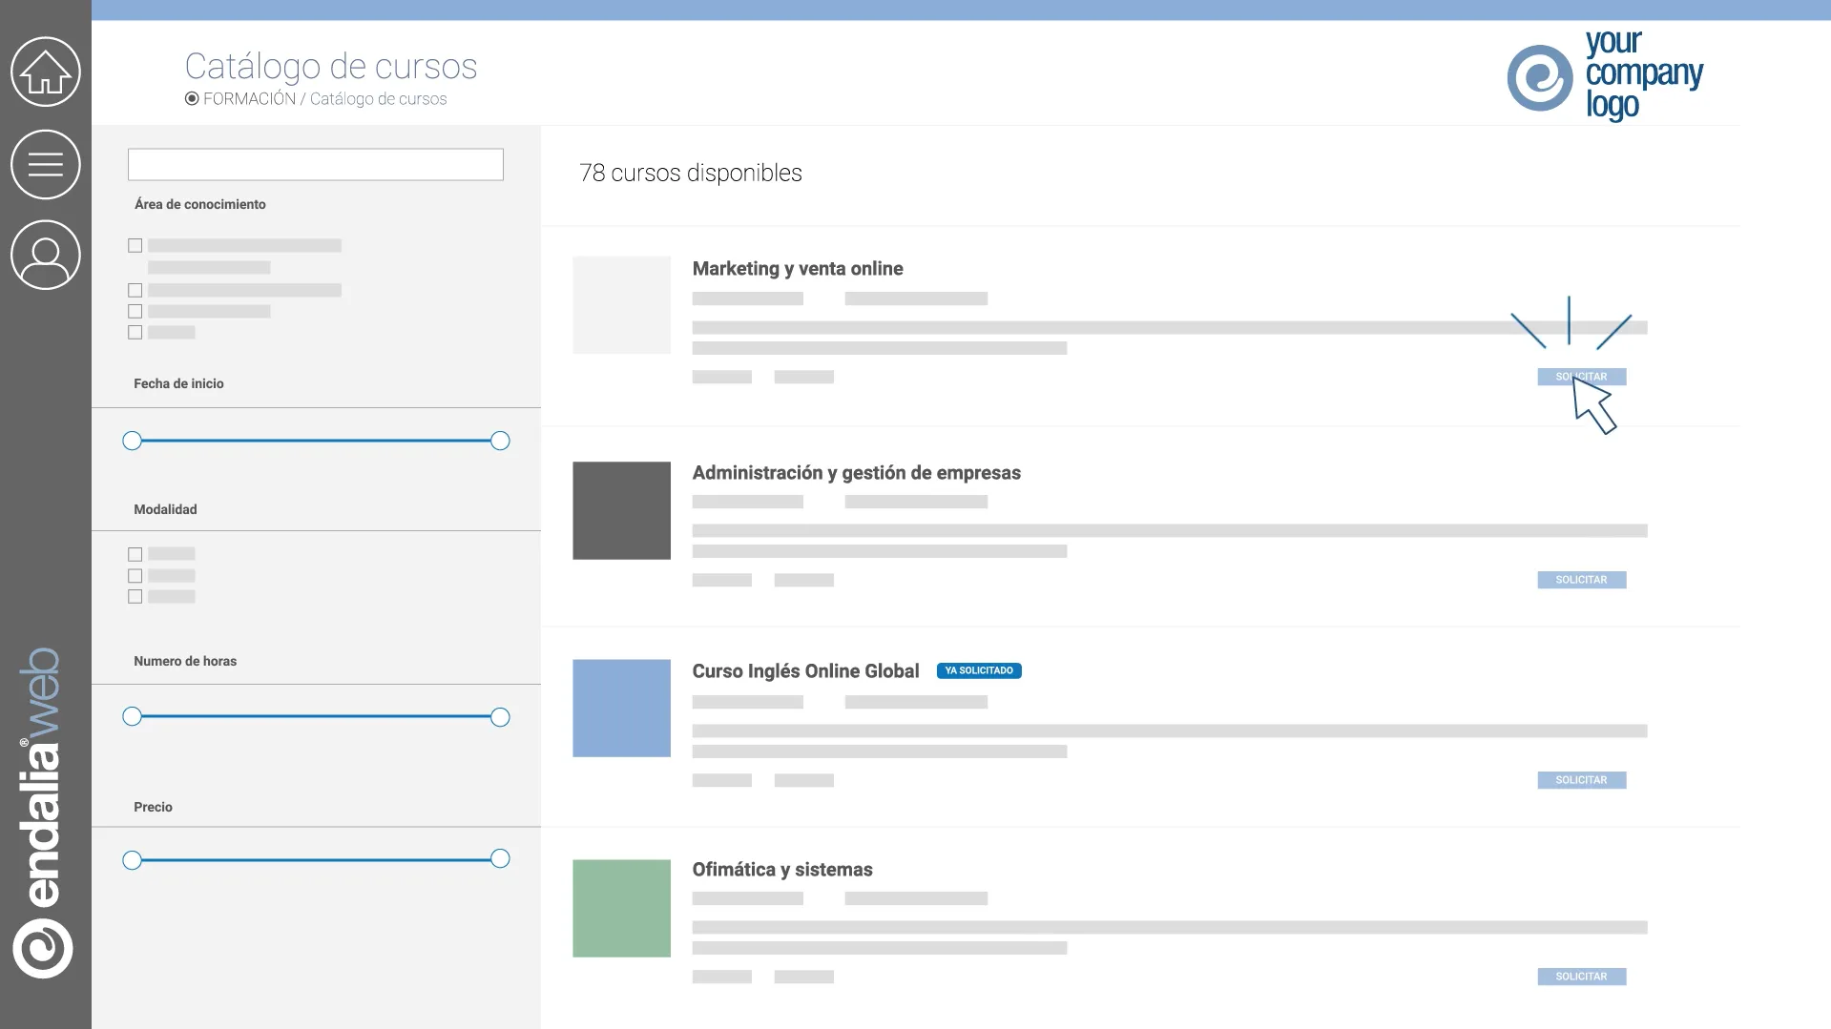Click the FORMACIÓN breadcrumb link
Screen dimensions: 1831x1029
[x=249, y=99]
